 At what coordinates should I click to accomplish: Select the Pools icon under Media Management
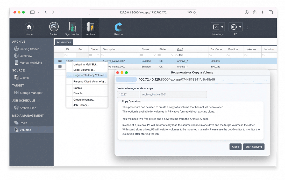[16, 123]
